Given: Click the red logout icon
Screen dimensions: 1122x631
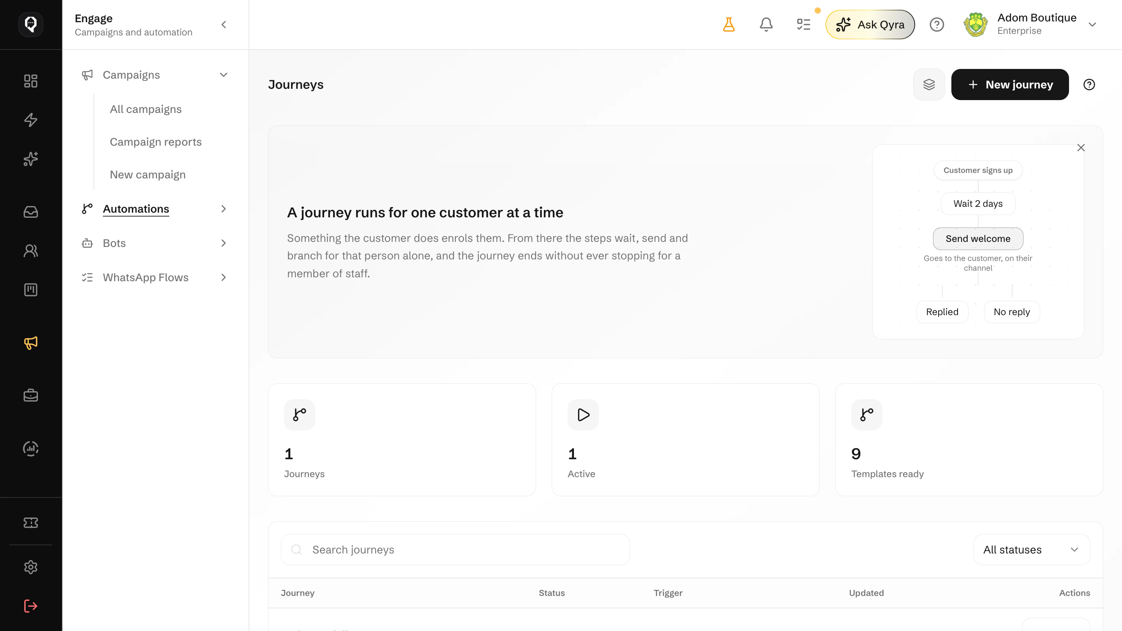Looking at the screenshot, I should (30, 606).
